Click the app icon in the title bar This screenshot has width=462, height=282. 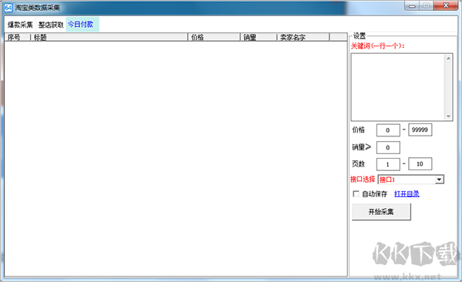(8, 7)
